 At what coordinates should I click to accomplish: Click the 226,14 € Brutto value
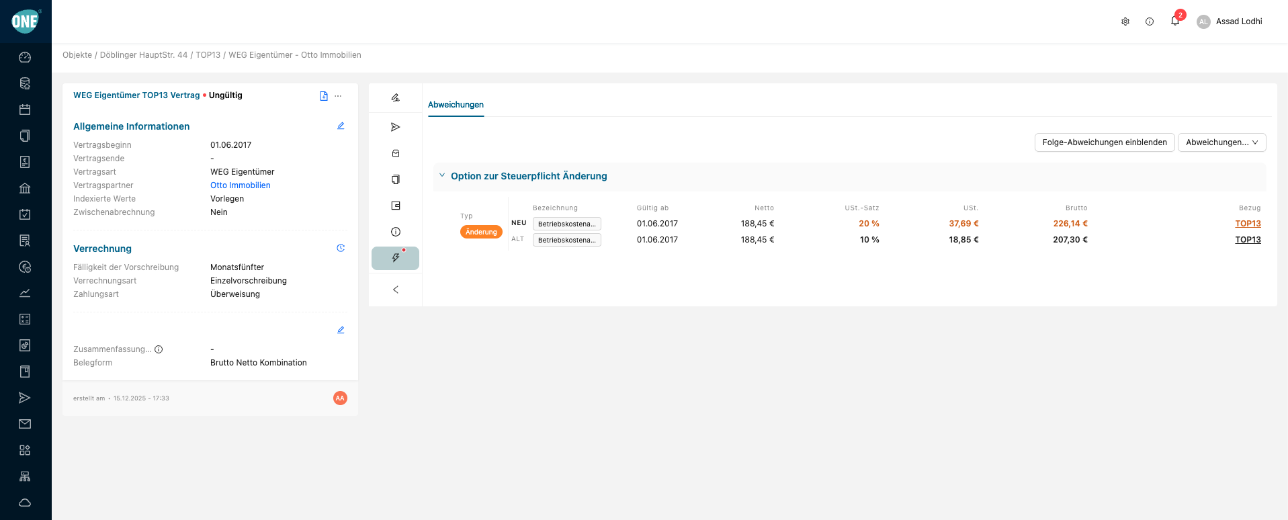click(x=1070, y=224)
